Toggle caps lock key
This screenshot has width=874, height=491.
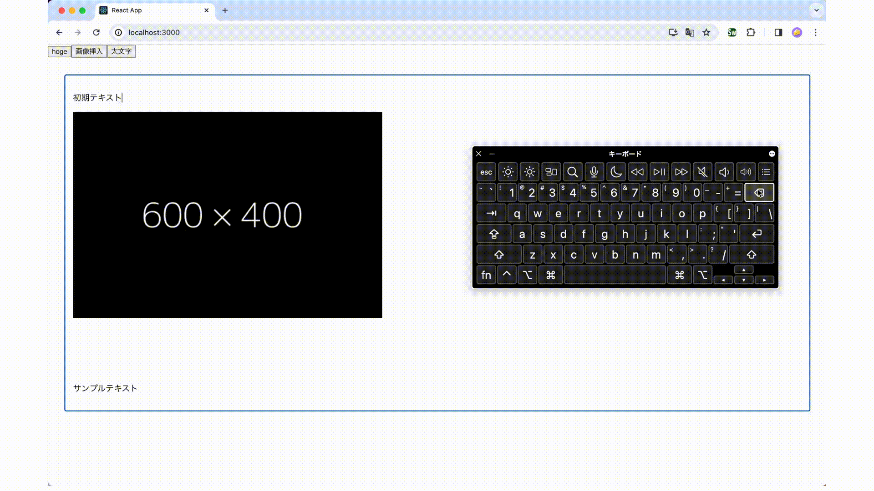pyautogui.click(x=494, y=234)
